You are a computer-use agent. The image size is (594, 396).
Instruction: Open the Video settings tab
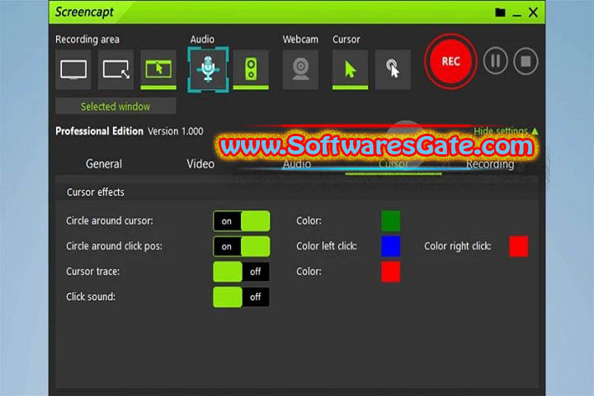(200, 164)
